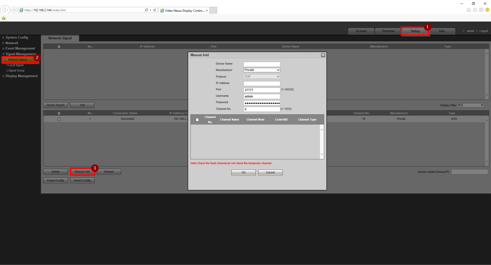Click scroll-down arrow of top device table
Image resolution: width=491 pixels, height=265 pixels.
[x=487, y=95]
